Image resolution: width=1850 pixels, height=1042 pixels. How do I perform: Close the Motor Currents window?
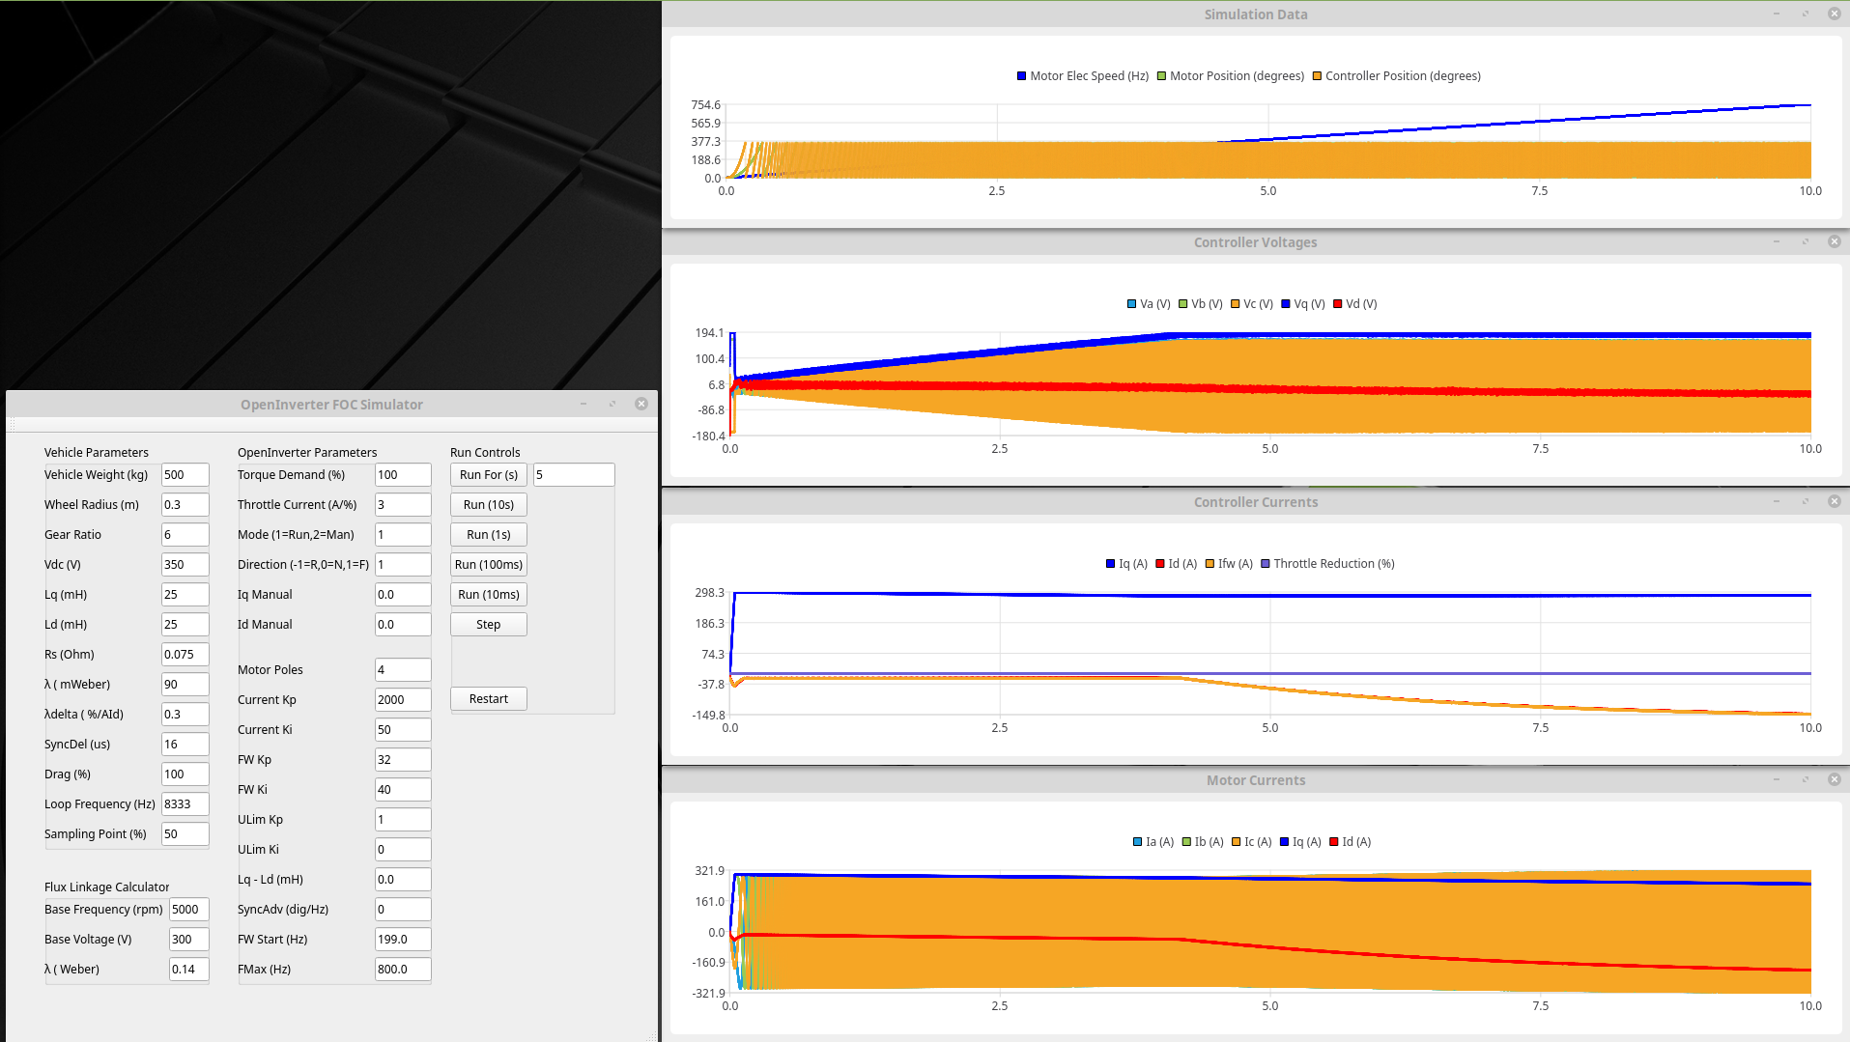1834,779
